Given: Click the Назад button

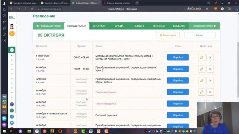Looking at the screenshot, I should [200, 35].
